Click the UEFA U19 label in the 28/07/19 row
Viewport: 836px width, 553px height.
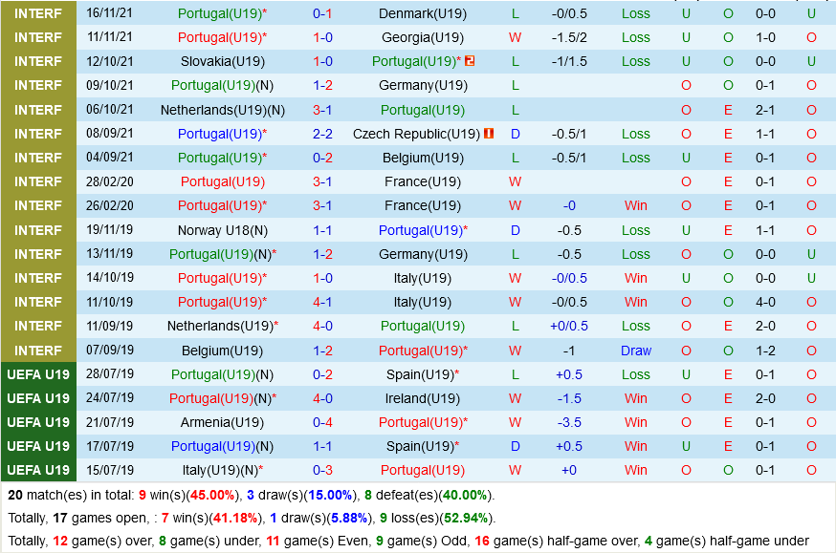[x=38, y=374]
